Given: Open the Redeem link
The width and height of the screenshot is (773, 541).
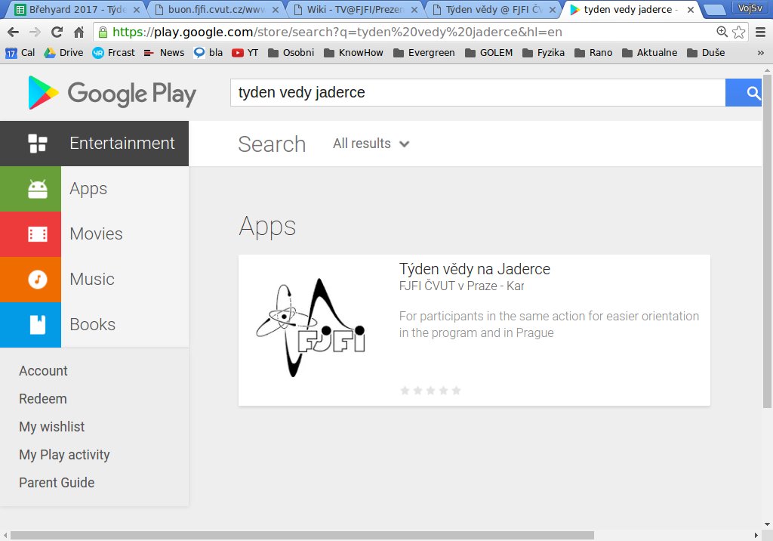Looking at the screenshot, I should tap(43, 399).
